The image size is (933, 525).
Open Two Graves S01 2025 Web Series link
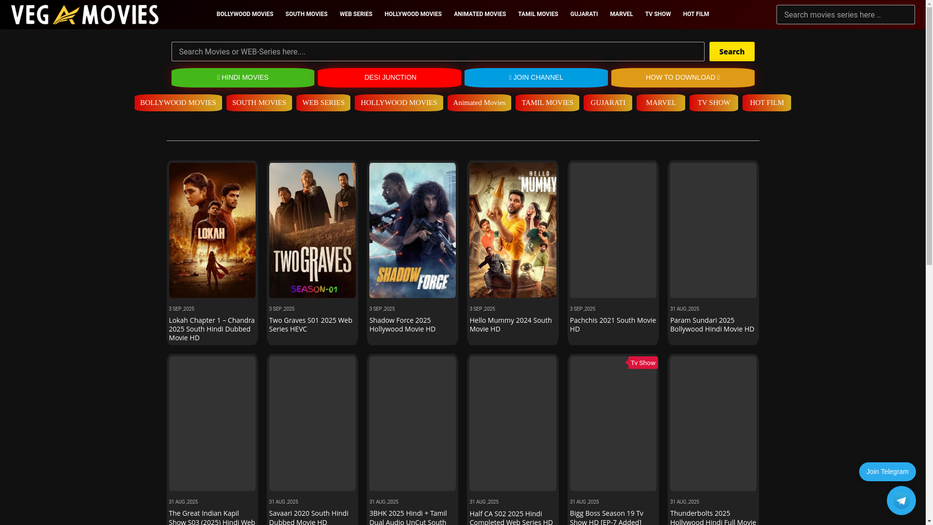tap(311, 325)
